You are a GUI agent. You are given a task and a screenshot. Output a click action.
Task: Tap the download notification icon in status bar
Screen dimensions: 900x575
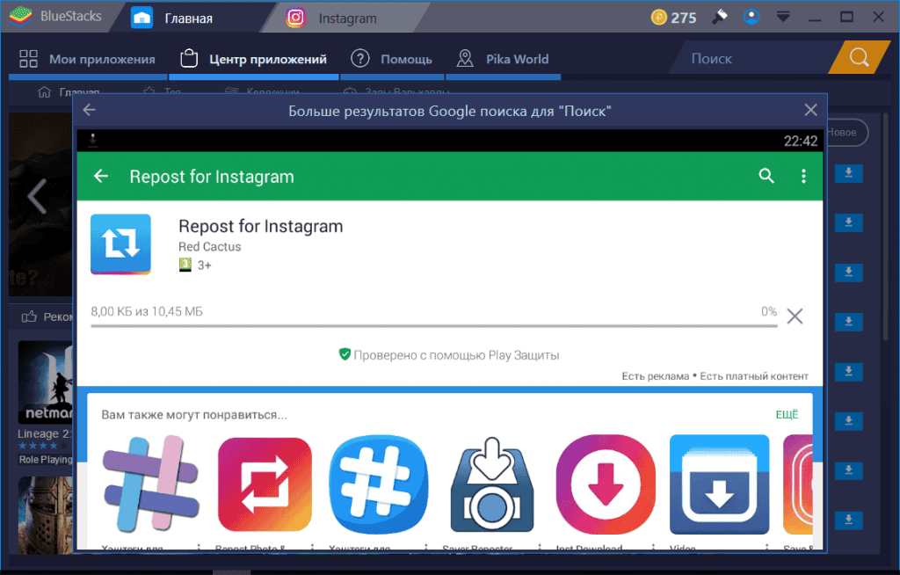click(x=92, y=140)
